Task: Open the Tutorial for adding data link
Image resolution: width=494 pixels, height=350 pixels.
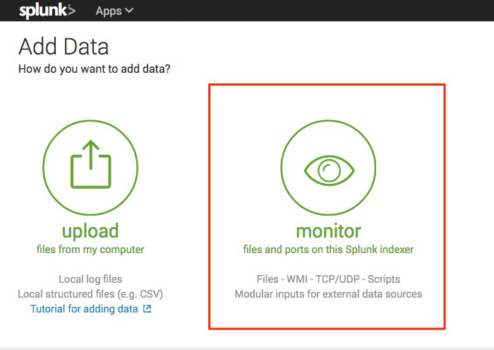Action: coord(85,309)
